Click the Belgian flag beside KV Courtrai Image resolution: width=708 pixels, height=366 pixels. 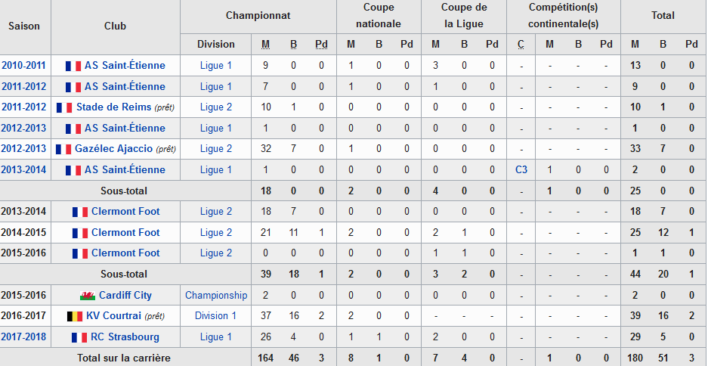tap(75, 316)
